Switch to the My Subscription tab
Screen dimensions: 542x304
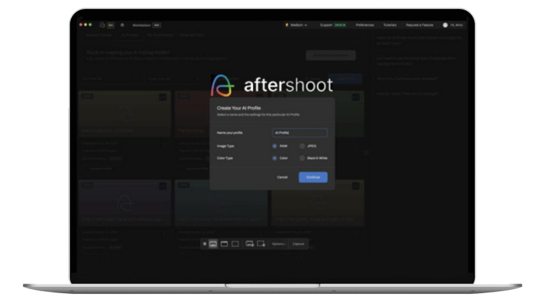tap(160, 35)
